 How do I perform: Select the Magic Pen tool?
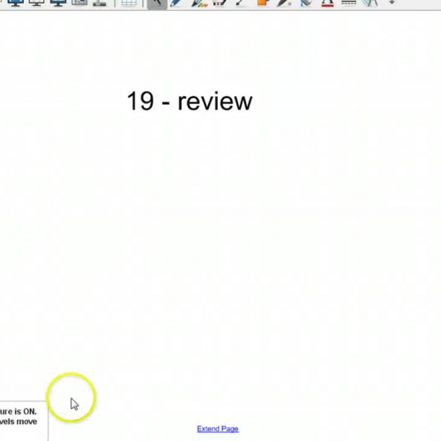coord(284,3)
